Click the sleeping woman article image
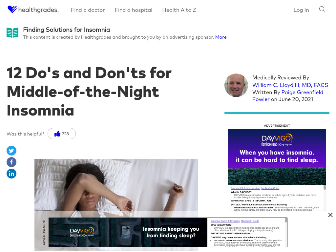 tap(116, 188)
